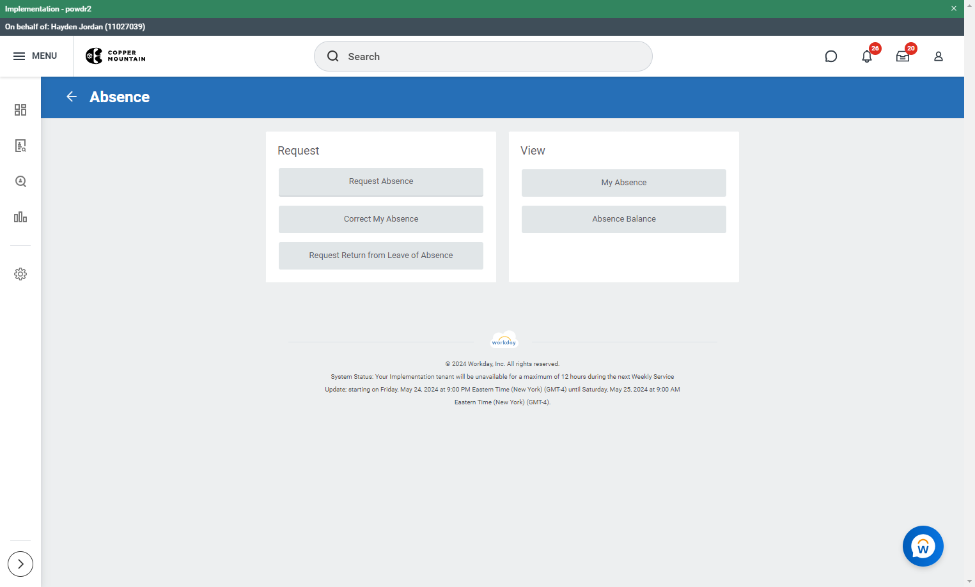Screen dimensions: 975x587
Task: Open the My Absence view button
Action: pyautogui.click(x=624, y=183)
